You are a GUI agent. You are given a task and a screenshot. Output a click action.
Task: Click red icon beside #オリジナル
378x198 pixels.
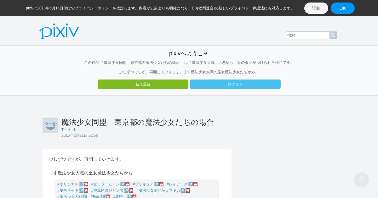[86, 184]
